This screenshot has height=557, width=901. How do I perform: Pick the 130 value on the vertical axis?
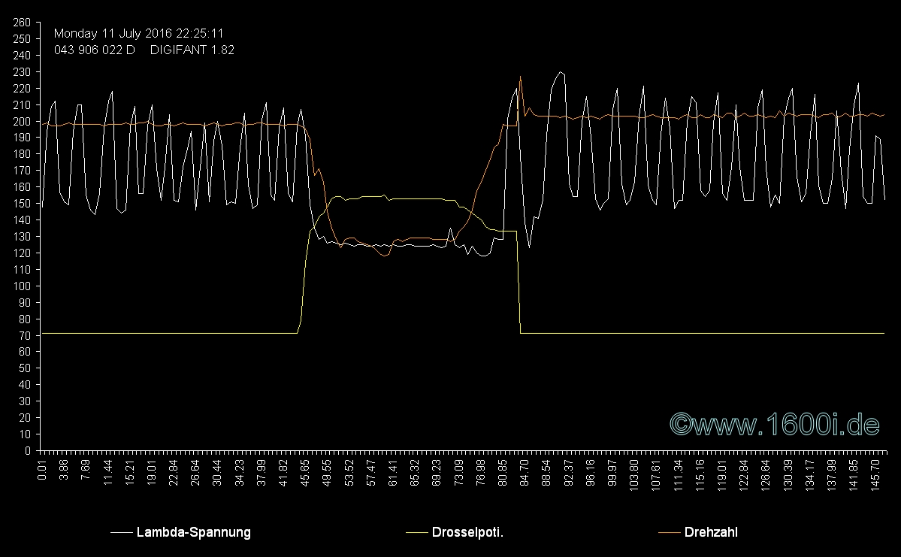(x=22, y=237)
